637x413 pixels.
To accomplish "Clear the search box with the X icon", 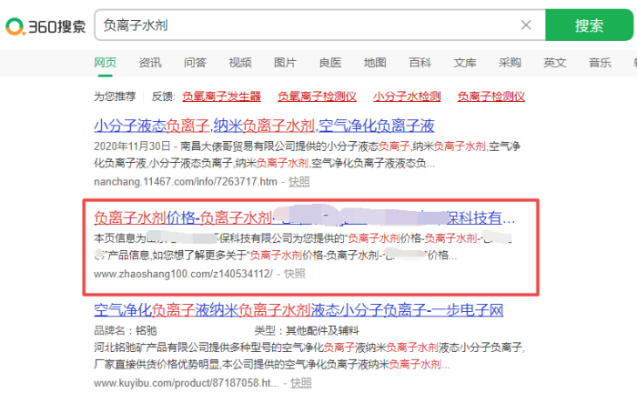I will tap(526, 25).
